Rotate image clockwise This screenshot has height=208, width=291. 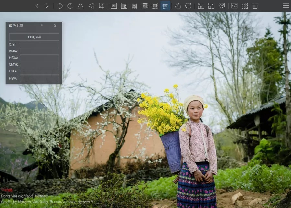pos(70,6)
